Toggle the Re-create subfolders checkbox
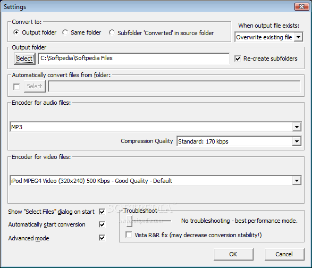The image size is (312, 268). point(238,58)
